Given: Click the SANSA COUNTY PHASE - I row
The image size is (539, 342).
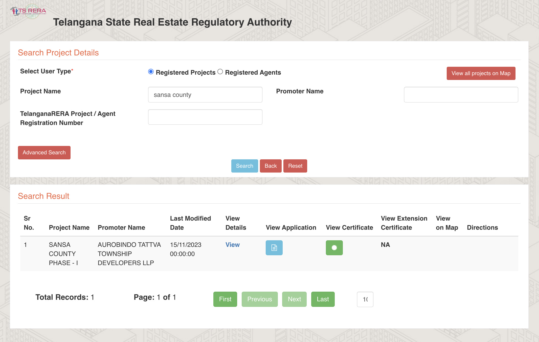Looking at the screenshot, I should tap(63, 254).
